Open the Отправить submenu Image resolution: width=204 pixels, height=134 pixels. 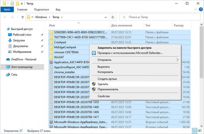[135, 60]
